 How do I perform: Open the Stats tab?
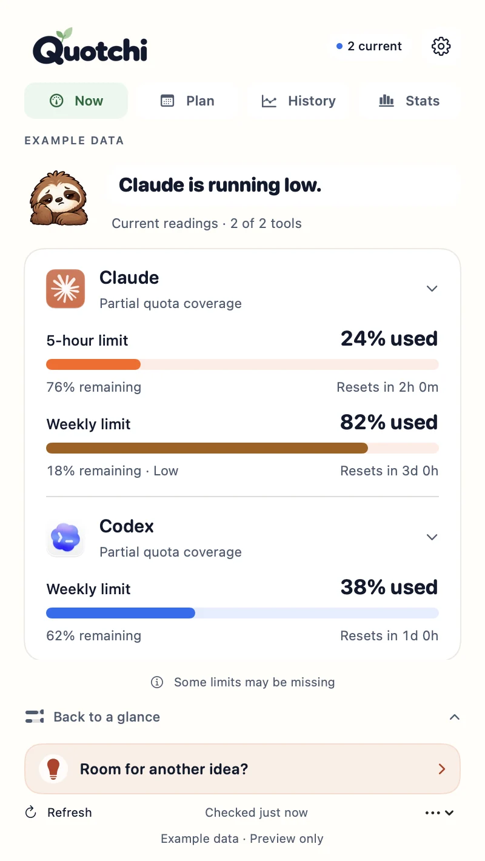(x=409, y=101)
